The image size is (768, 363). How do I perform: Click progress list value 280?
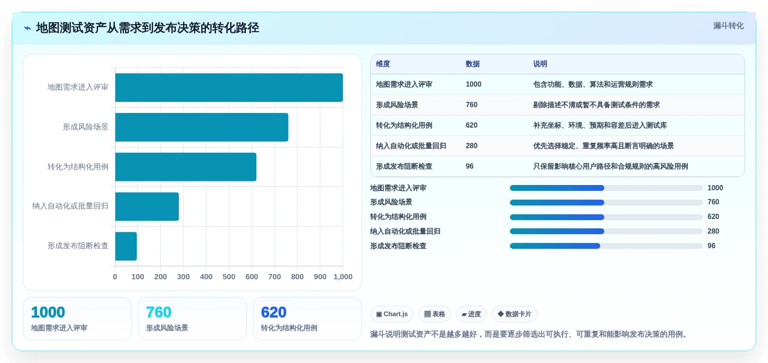713,231
